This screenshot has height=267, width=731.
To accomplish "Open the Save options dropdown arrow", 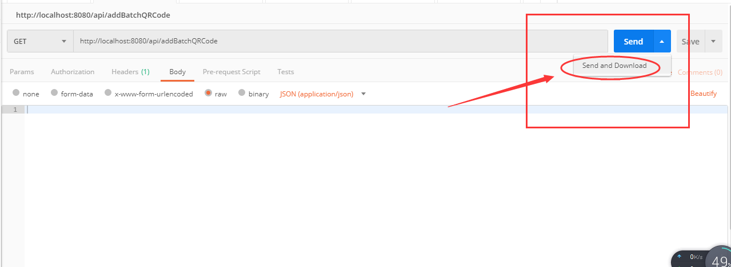I will (713, 41).
